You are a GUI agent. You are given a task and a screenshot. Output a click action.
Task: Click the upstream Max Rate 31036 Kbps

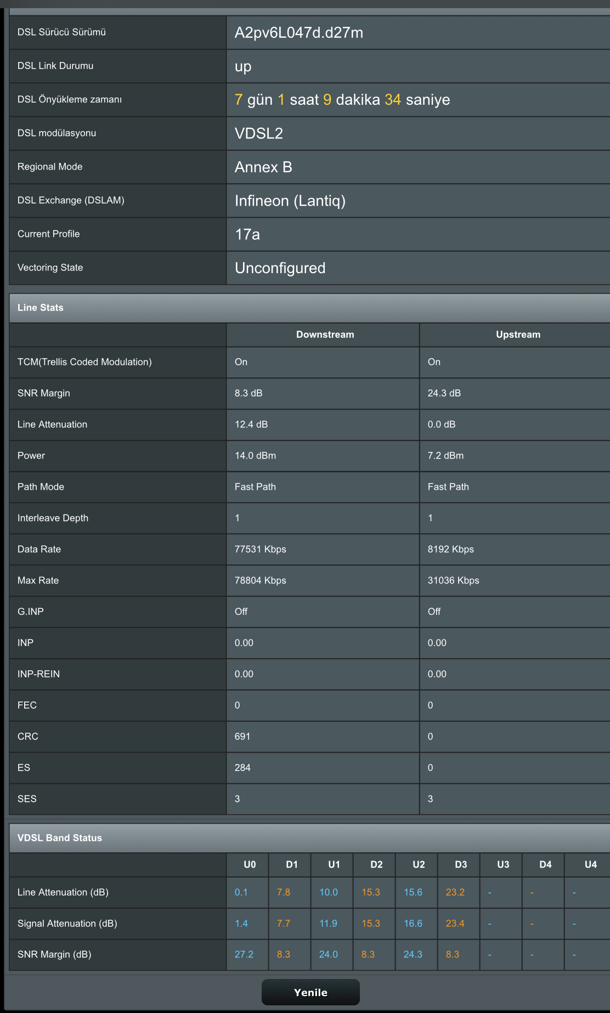(453, 580)
